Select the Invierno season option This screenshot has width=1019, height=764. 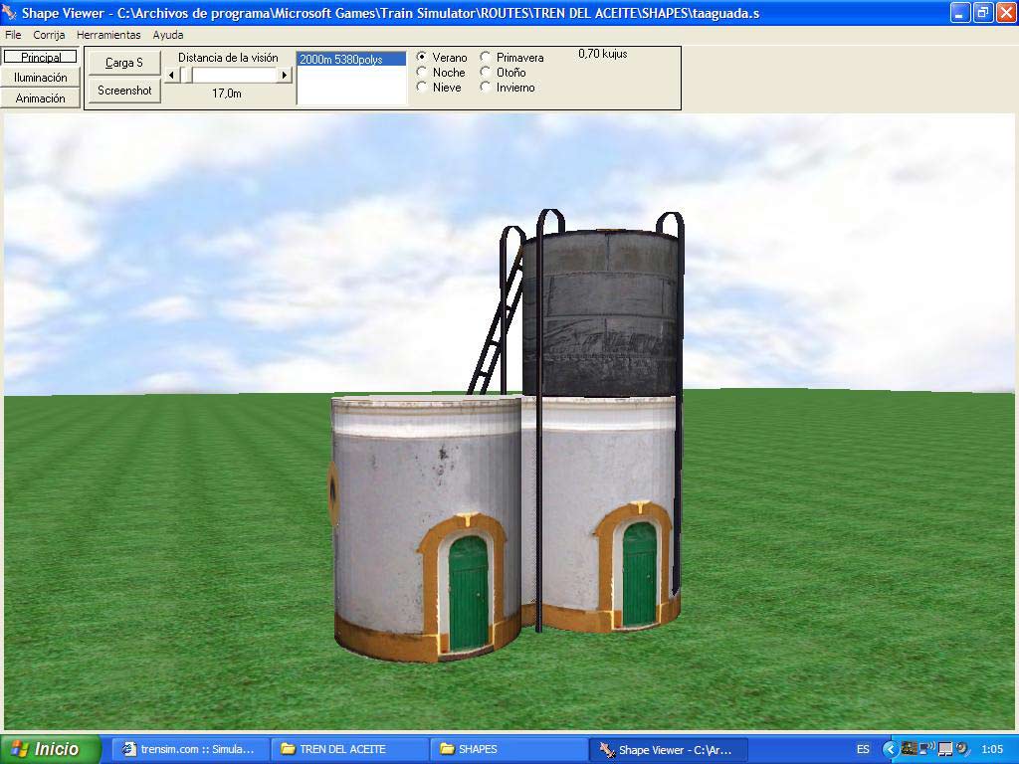(486, 88)
